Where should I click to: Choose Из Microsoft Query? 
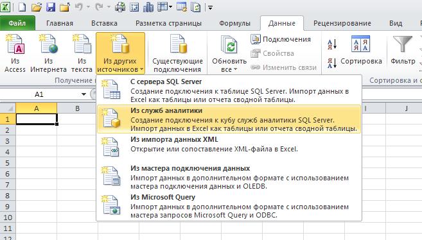229,205
